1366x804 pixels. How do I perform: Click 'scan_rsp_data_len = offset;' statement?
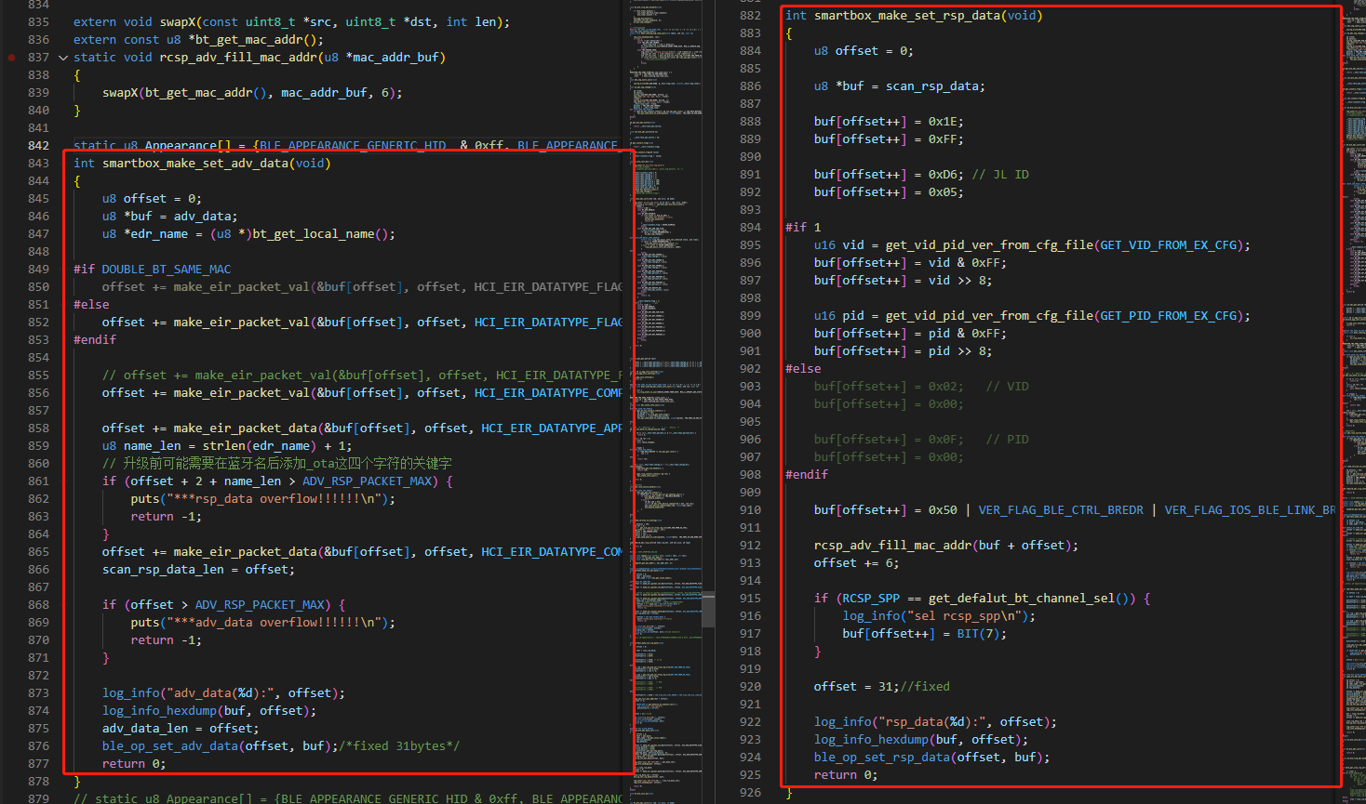point(198,570)
